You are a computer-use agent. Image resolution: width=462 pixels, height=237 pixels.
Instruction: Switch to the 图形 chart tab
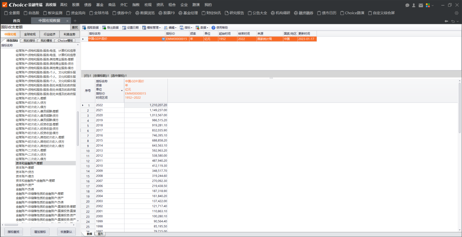[x=100, y=234]
